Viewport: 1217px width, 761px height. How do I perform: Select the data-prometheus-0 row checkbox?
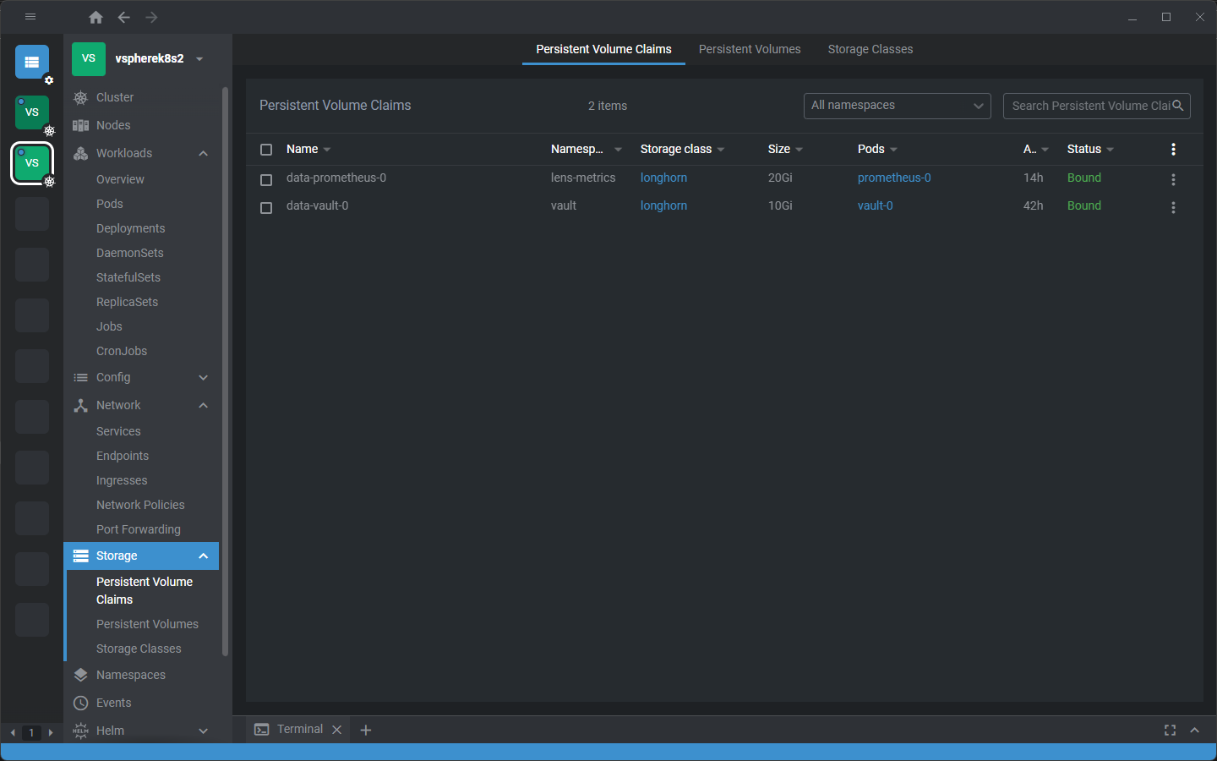[x=266, y=179]
